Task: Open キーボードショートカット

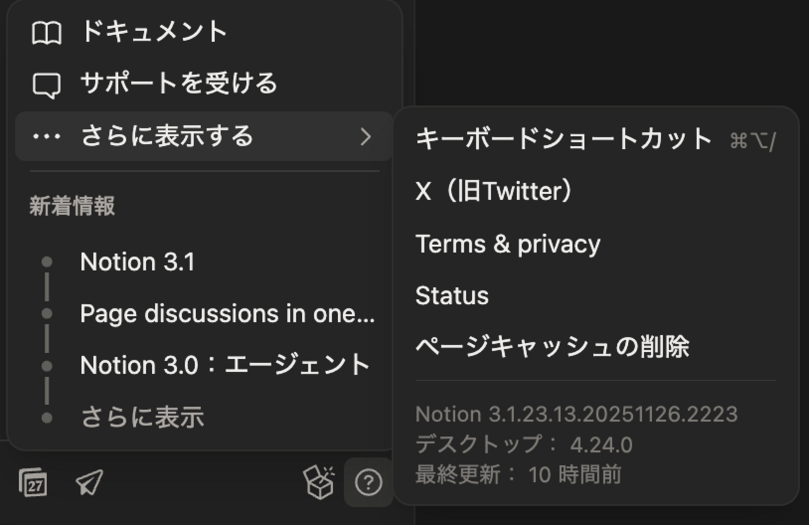Action: (563, 139)
